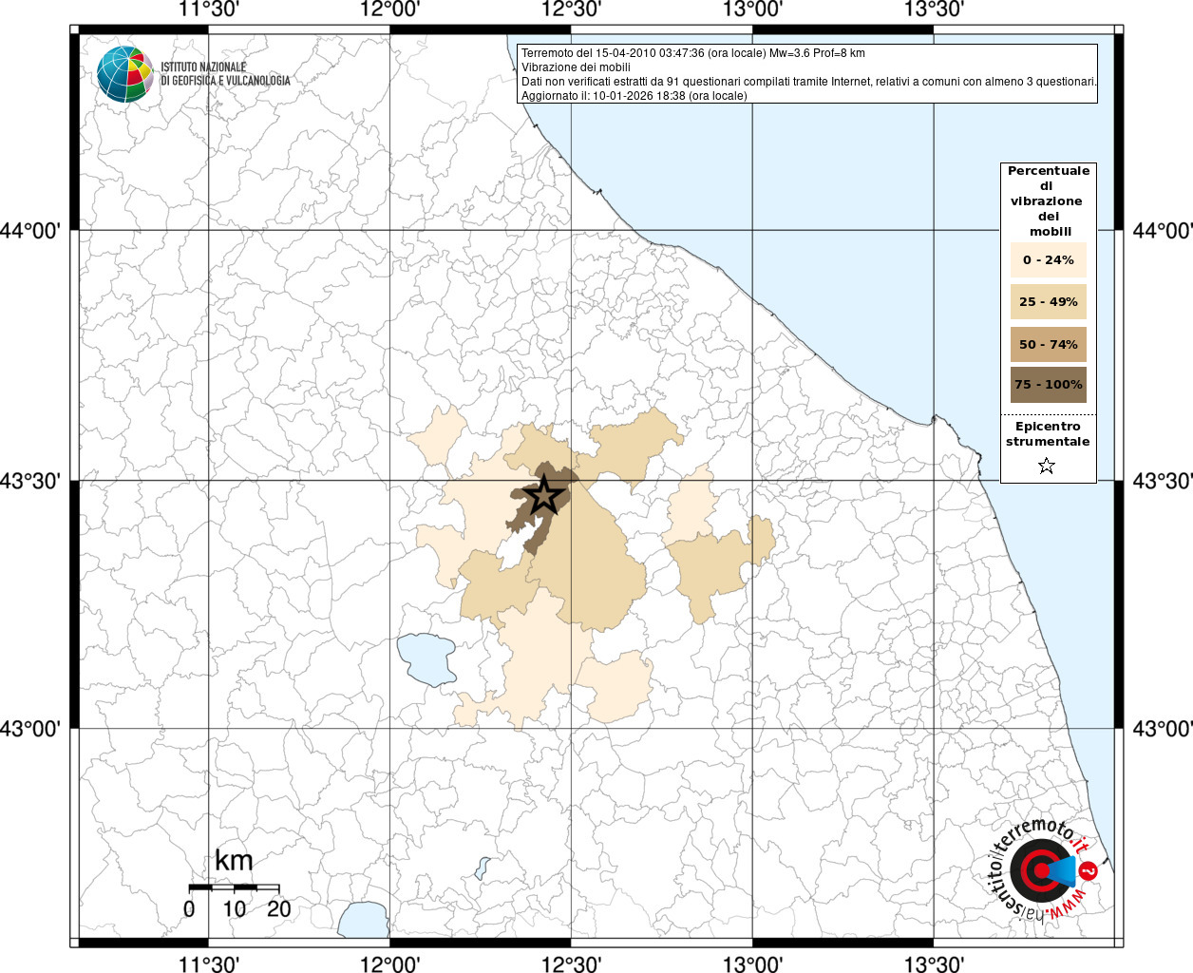Screen dimensions: 1193x973
Task: Click the 'Vibrazione dei mobili' subtitle
Action: pyautogui.click(x=576, y=67)
